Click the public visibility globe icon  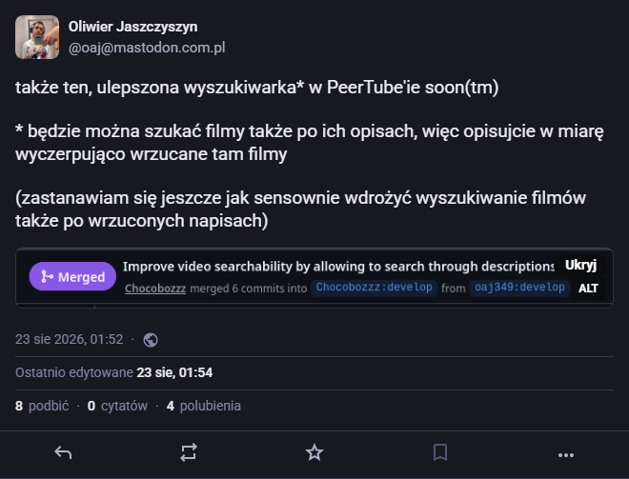pos(151,340)
